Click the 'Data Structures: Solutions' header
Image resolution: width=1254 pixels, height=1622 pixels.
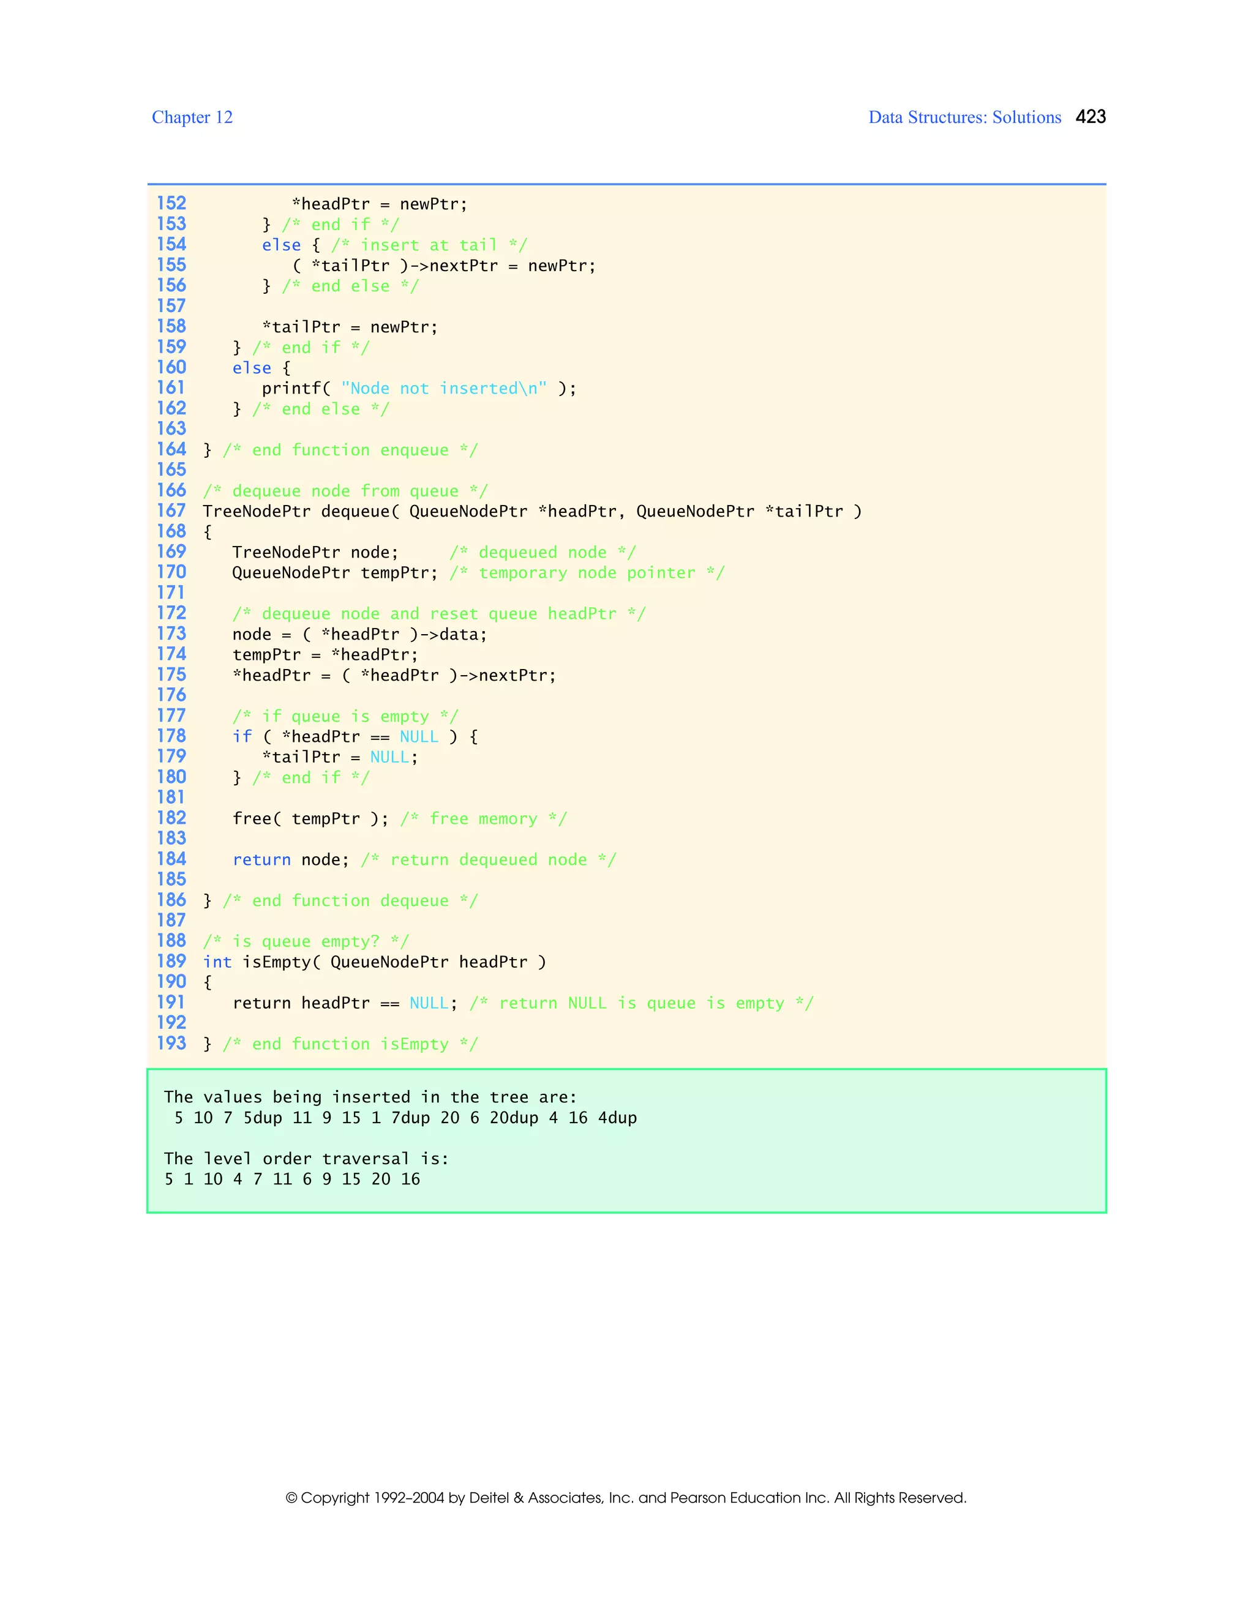click(x=964, y=118)
